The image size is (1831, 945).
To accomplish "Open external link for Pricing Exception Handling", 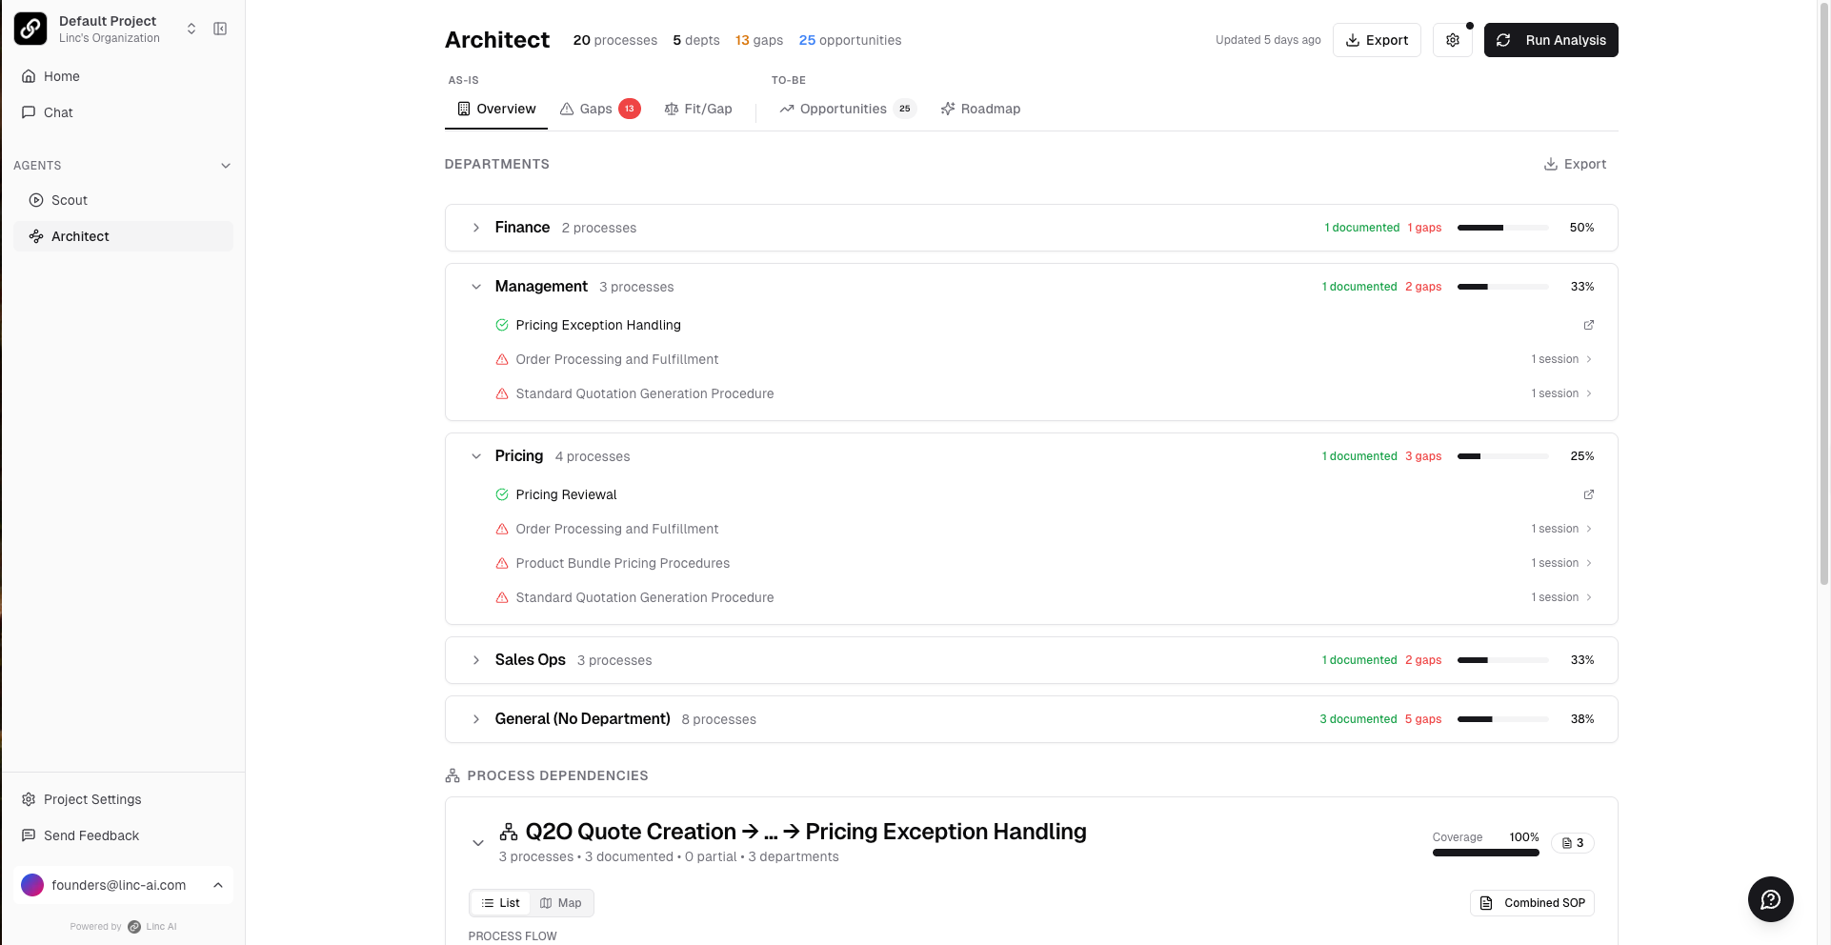I will (x=1588, y=325).
